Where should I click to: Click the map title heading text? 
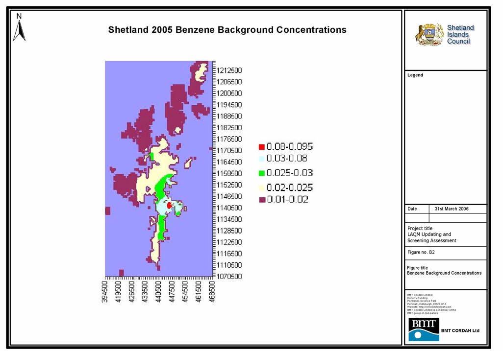[227, 30]
